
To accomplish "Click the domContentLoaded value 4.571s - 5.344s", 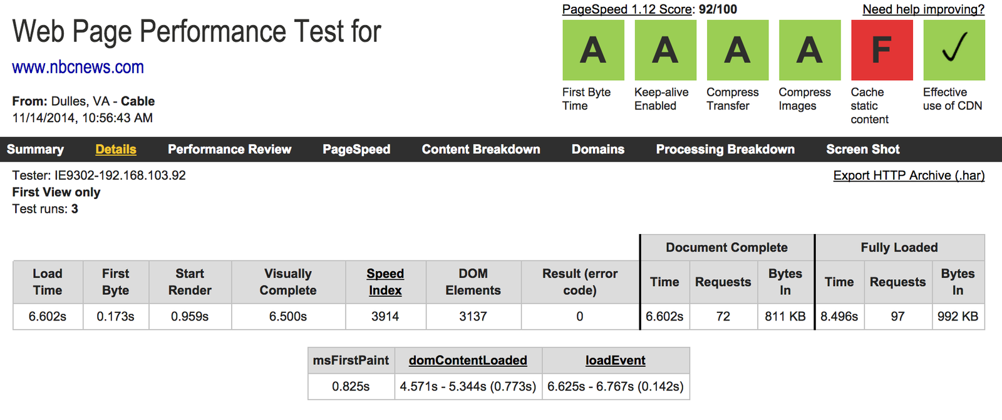I will [x=468, y=387].
